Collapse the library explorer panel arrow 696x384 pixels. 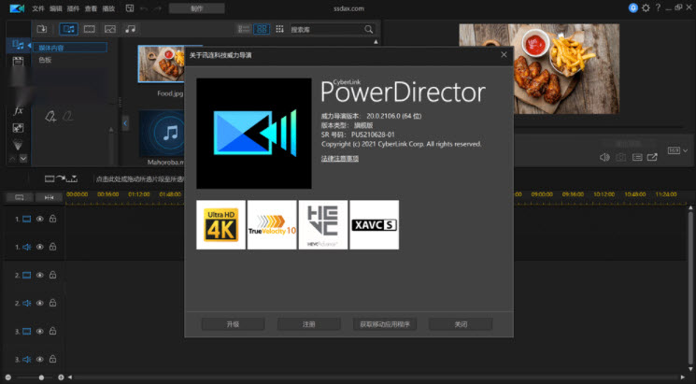tap(125, 123)
